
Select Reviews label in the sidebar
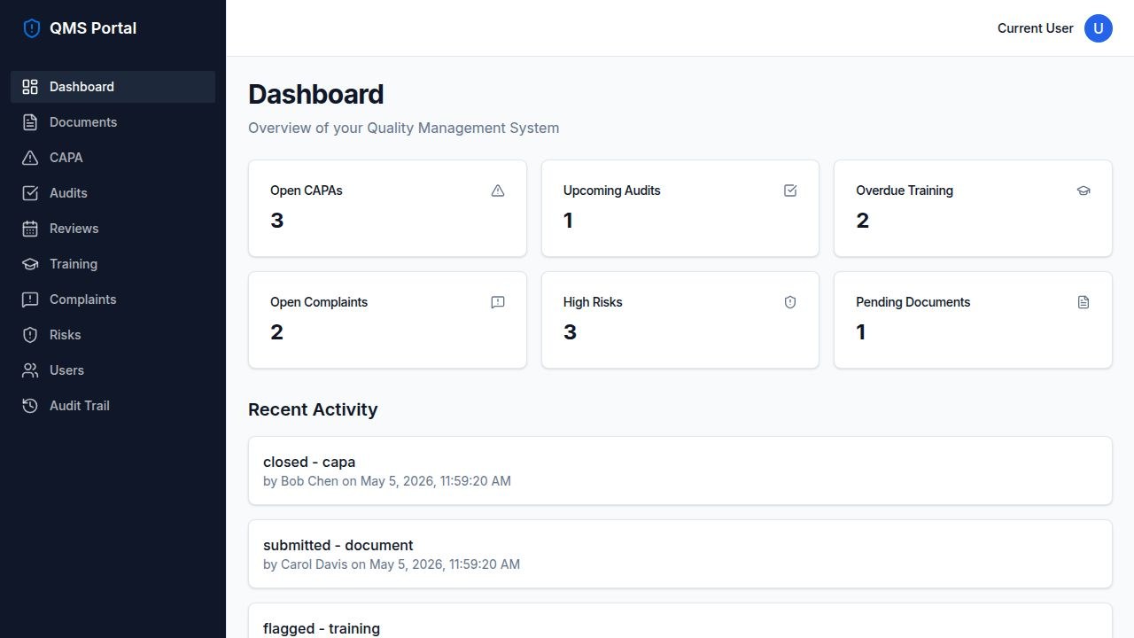point(74,229)
